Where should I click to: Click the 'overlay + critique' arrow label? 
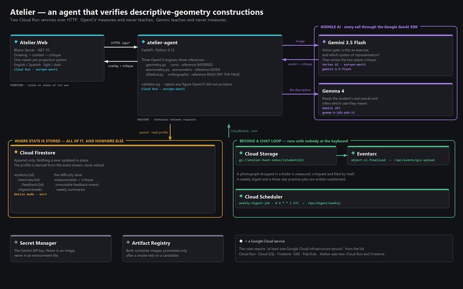pos(121,66)
